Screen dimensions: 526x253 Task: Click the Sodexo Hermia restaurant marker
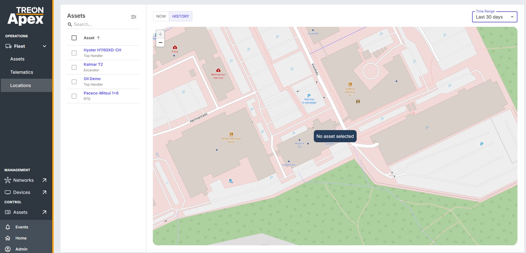pos(350,85)
